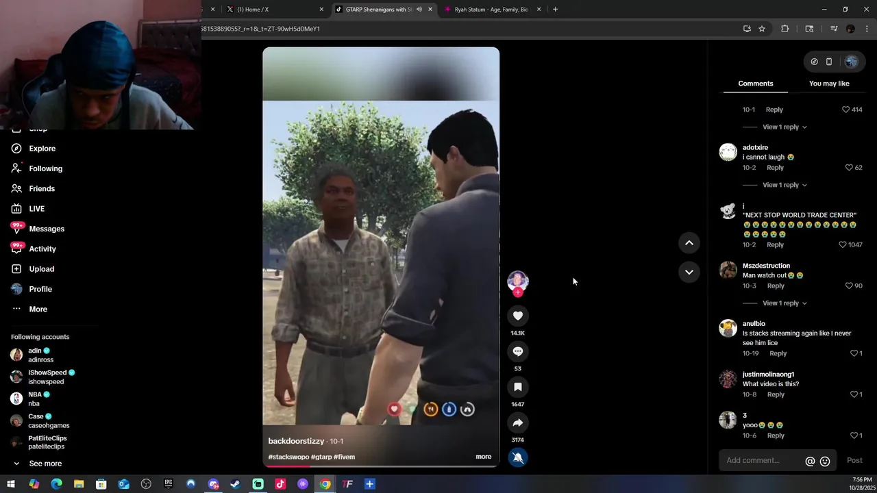Open the TikTok coins icon top right

(x=814, y=62)
